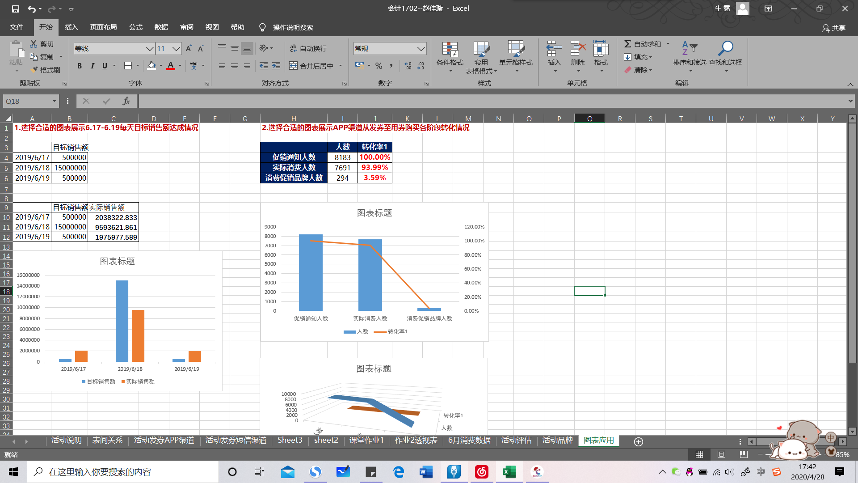The image size is (858, 483).
Task: Click the Find and Select magnifier icon
Action: tap(725, 48)
